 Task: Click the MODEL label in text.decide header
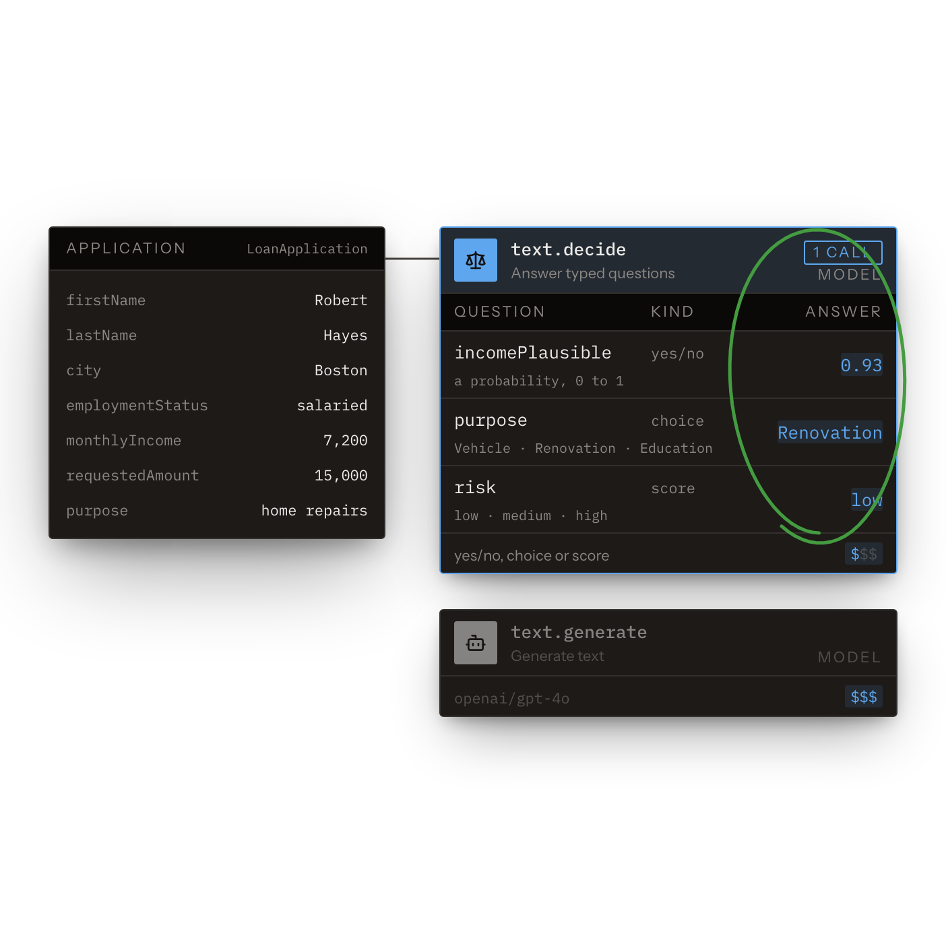point(850,274)
